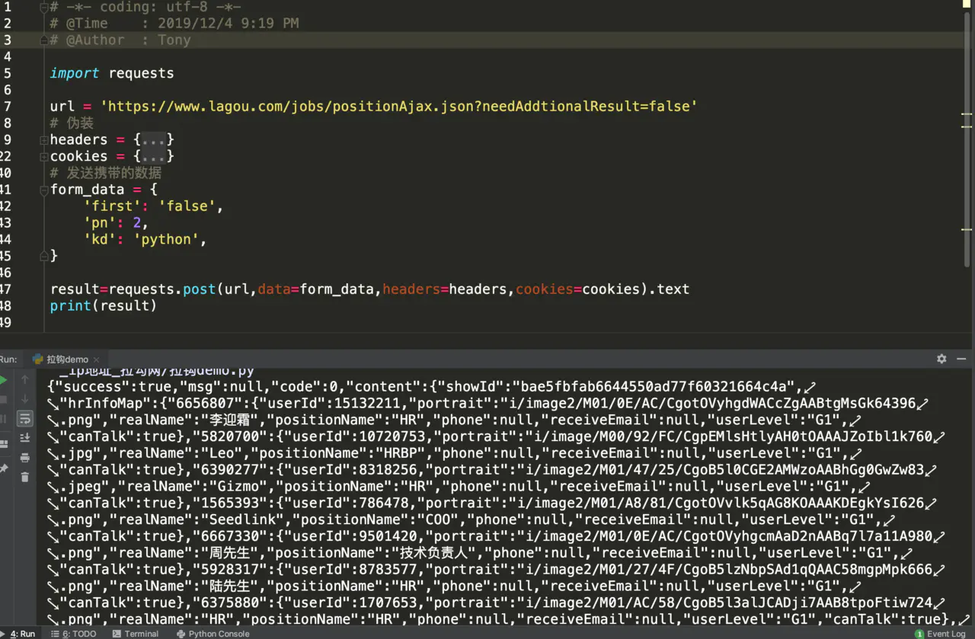Click the "'first': 'false'," line
This screenshot has height=639, width=975.
(154, 206)
